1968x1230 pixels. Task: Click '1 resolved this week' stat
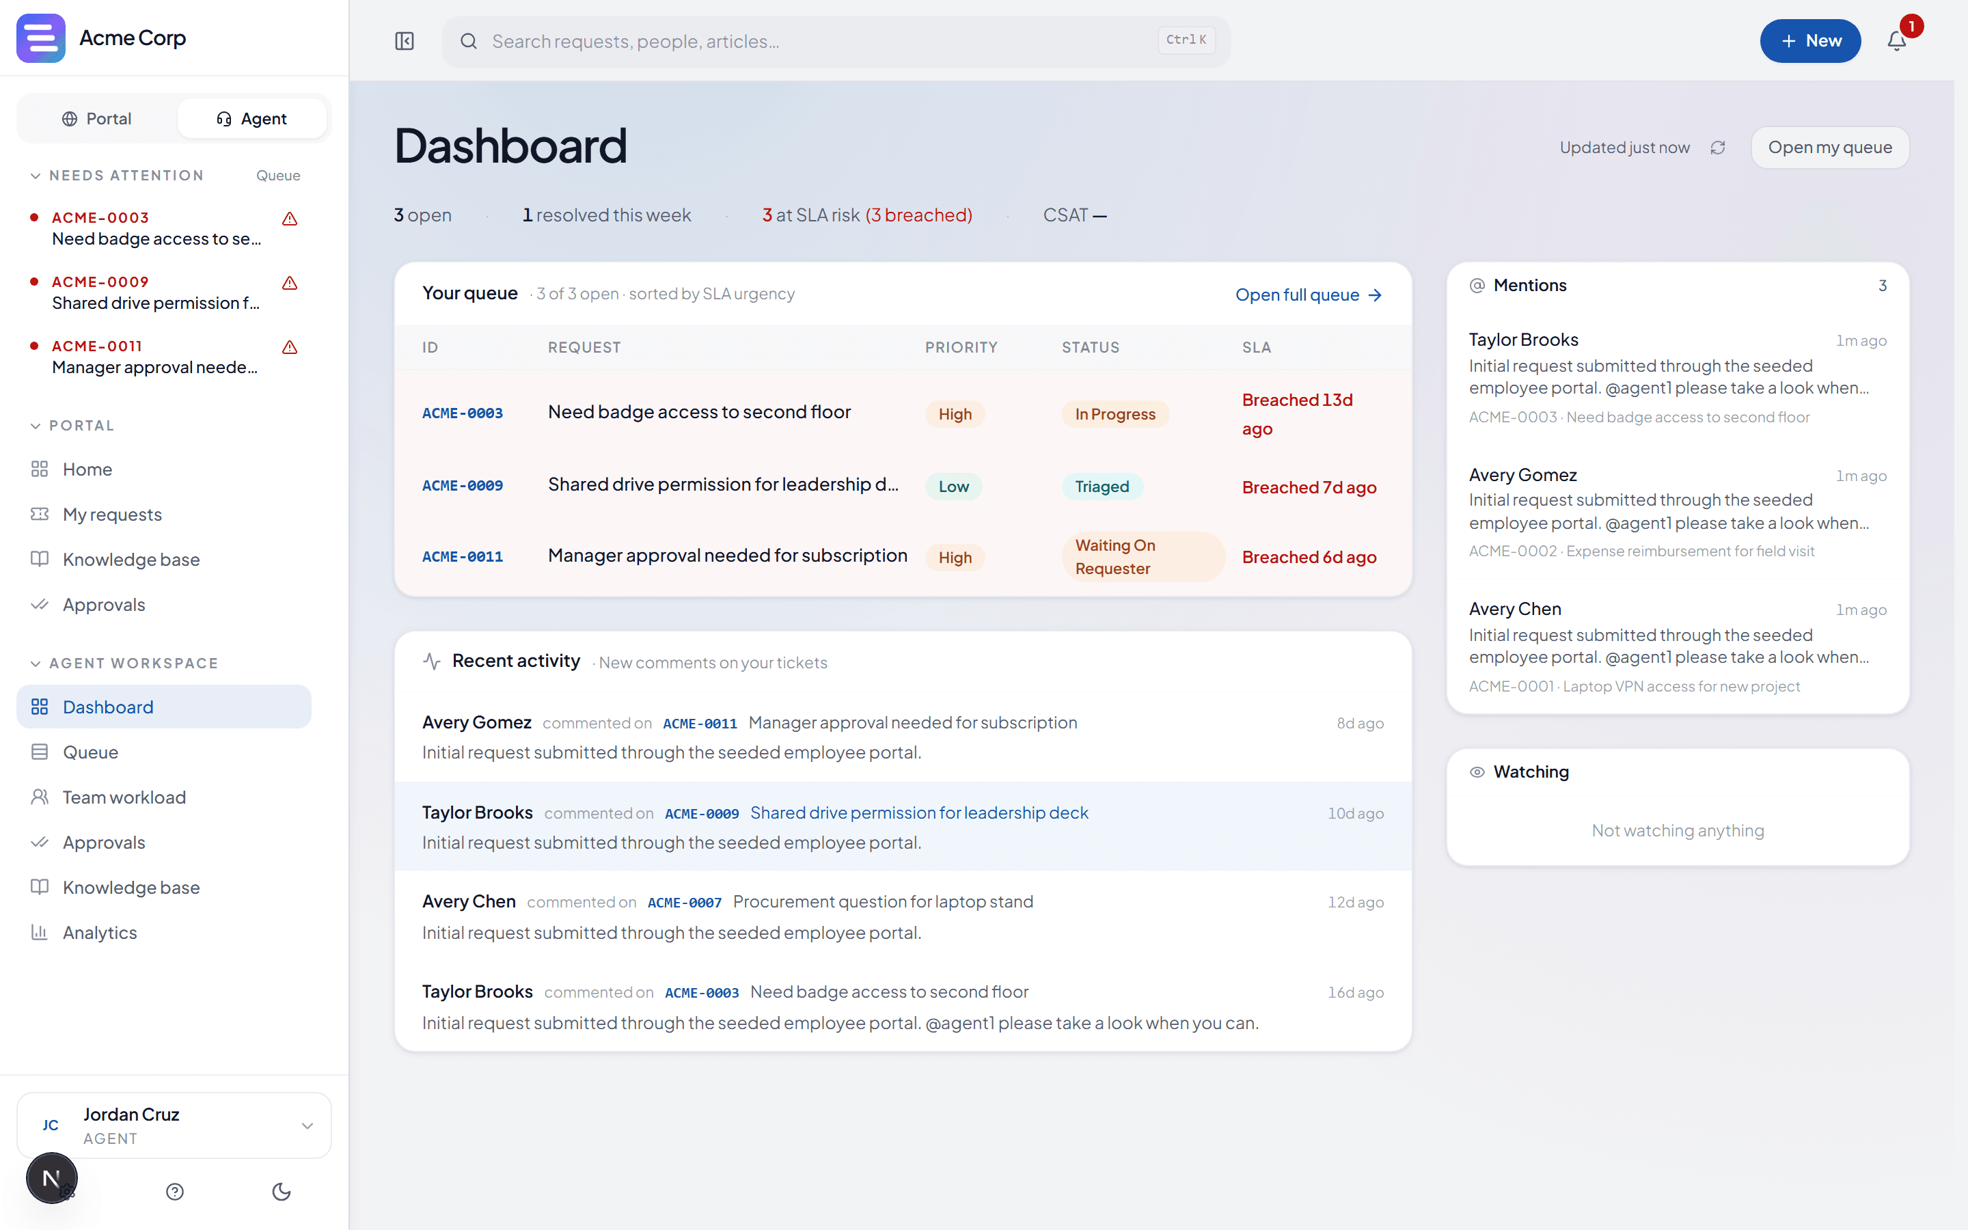tap(607, 215)
